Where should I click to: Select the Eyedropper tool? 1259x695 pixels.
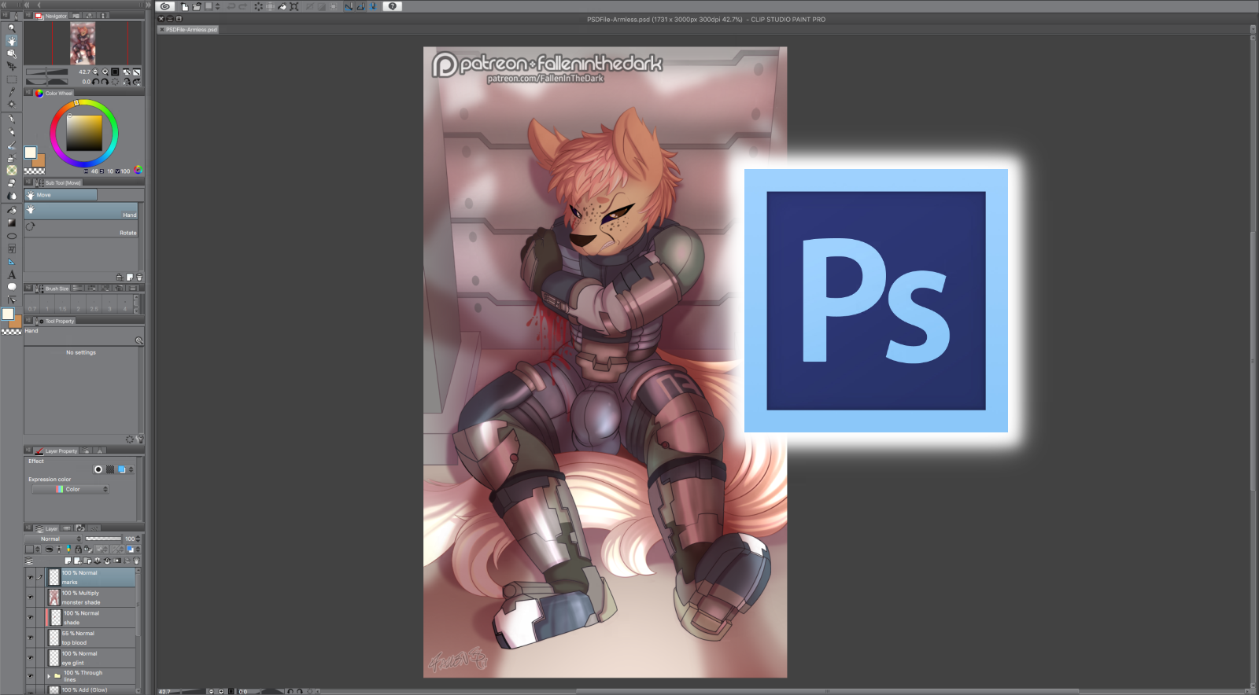coord(11,92)
